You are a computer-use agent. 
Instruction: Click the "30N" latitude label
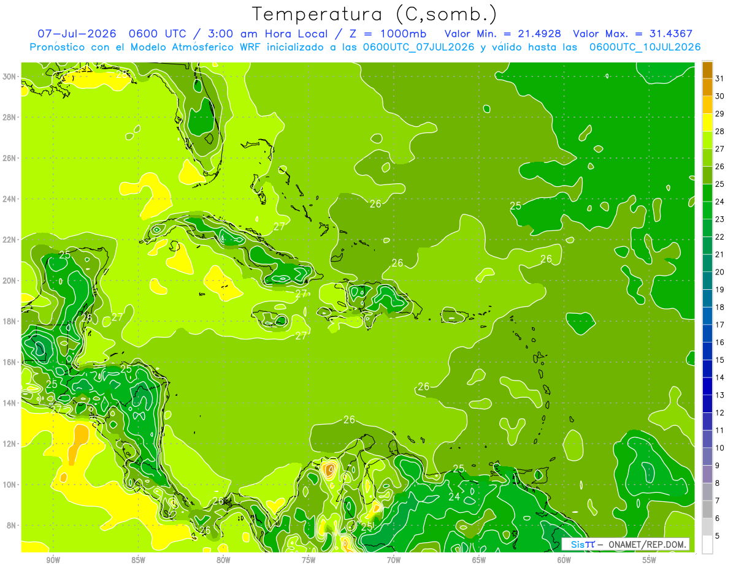(x=10, y=77)
